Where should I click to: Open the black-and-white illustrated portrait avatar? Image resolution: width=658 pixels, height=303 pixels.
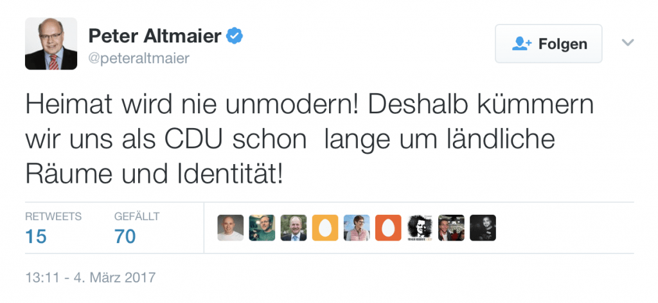(420, 228)
